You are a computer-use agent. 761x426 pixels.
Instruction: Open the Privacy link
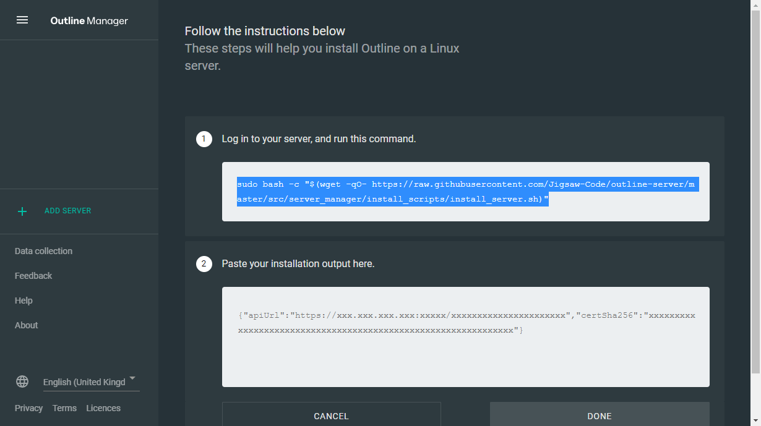tap(28, 408)
